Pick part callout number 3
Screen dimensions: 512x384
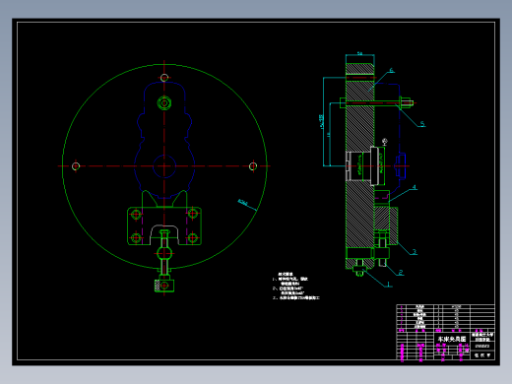point(415,252)
